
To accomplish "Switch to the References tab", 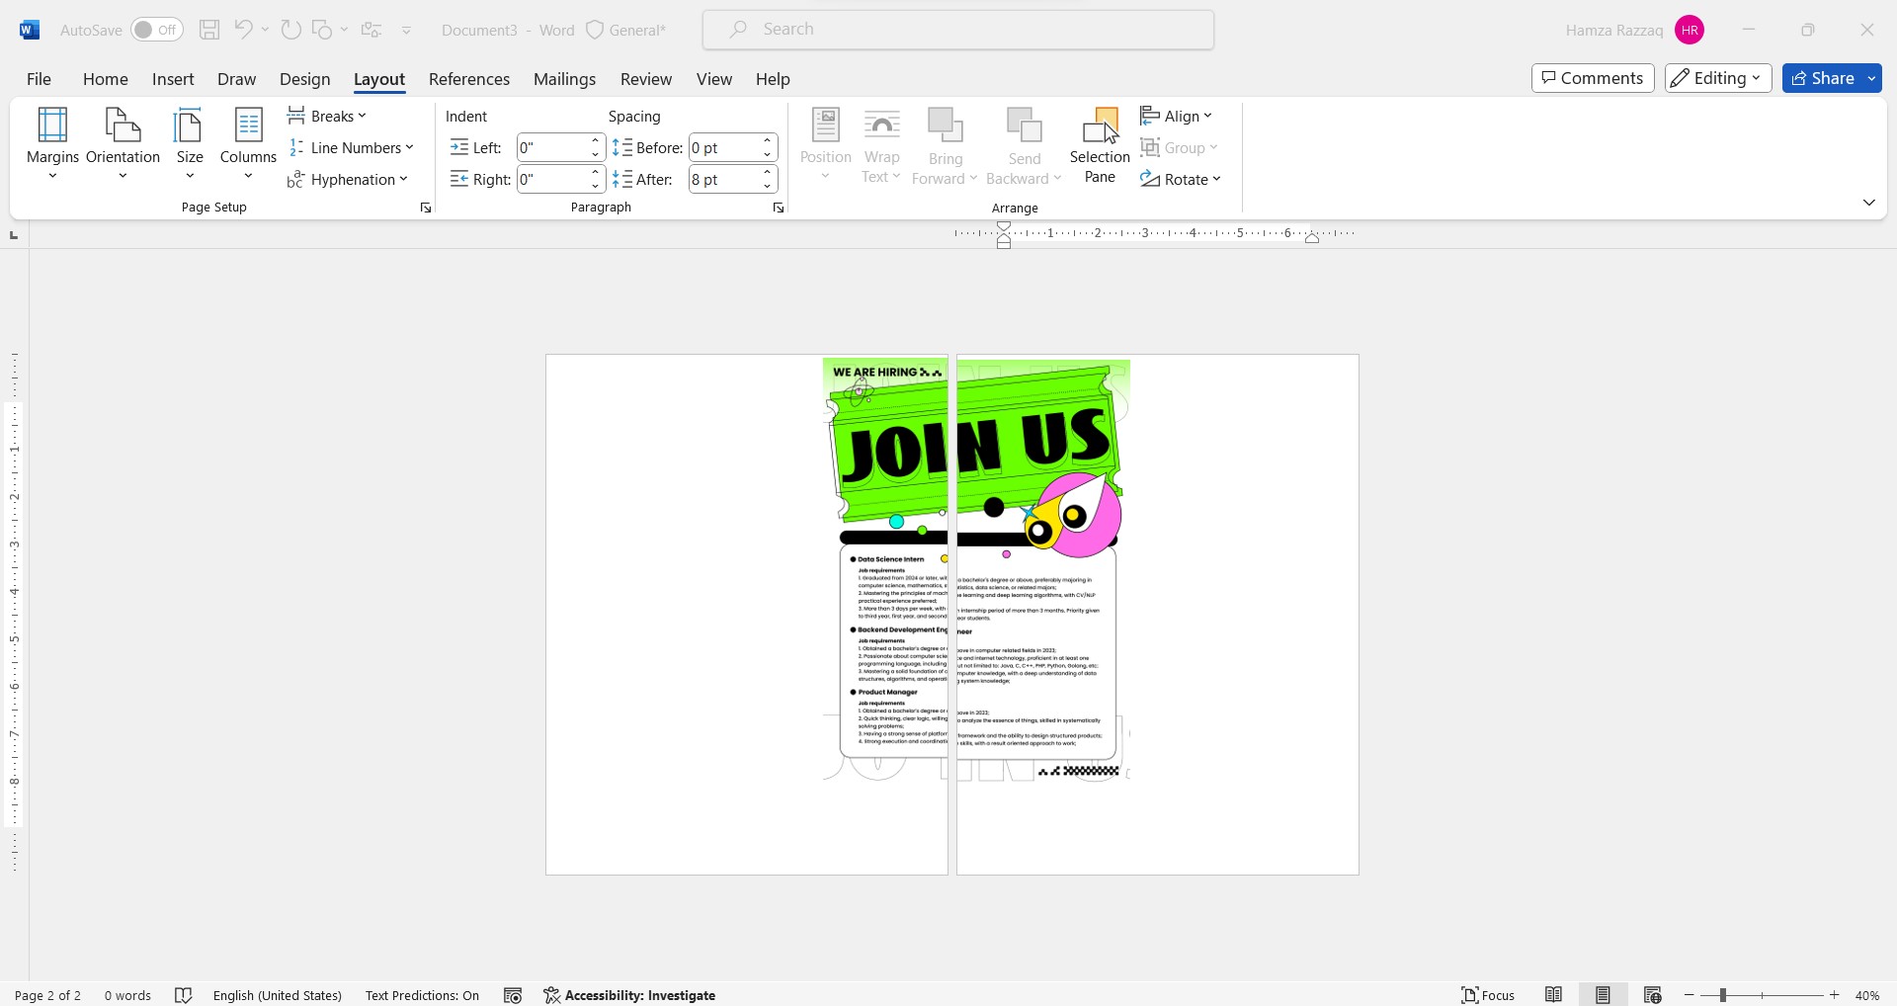I will 468,79.
